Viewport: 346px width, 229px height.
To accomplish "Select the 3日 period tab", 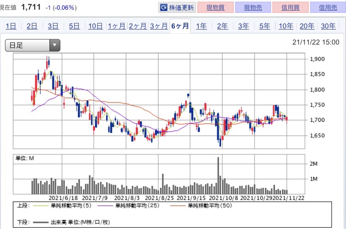I will click(53, 26).
